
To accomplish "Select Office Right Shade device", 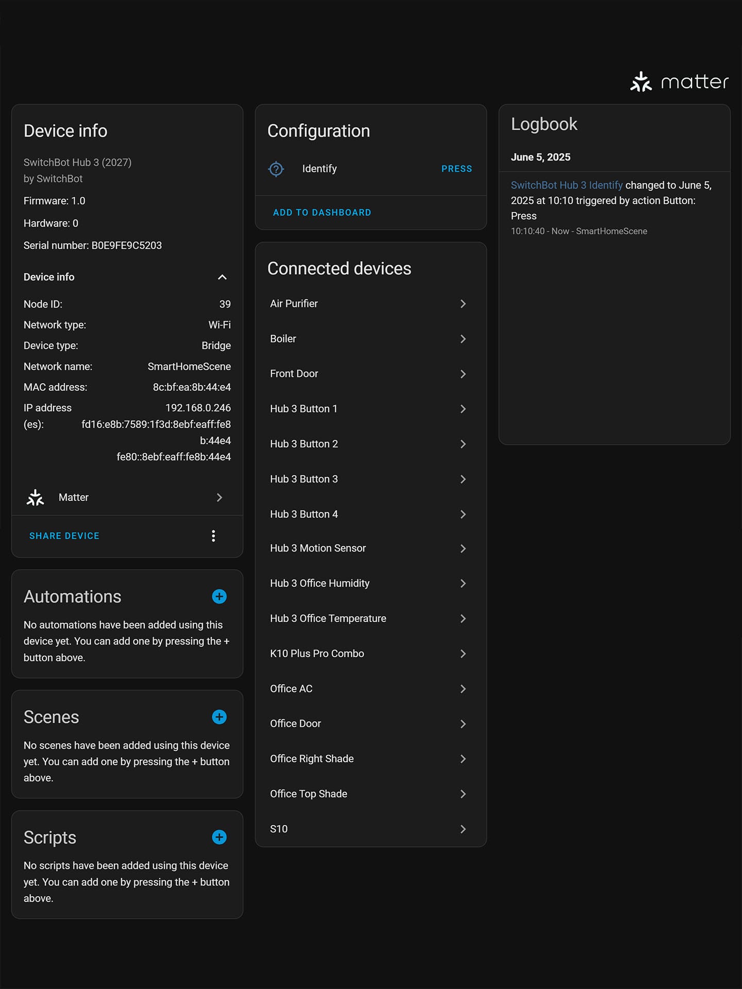I will tap(371, 759).
